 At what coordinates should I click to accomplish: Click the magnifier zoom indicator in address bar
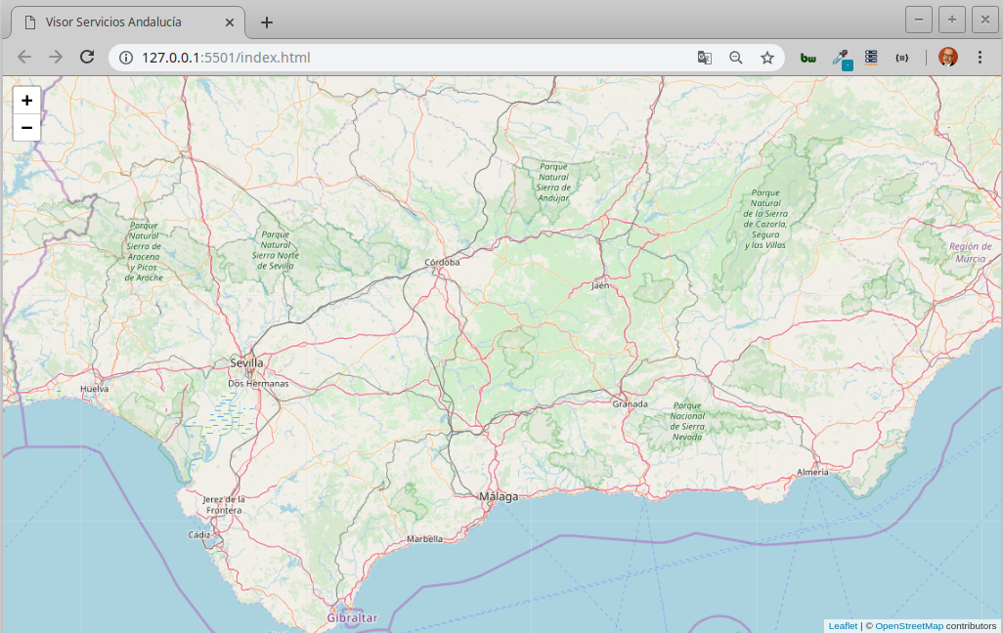pos(736,58)
